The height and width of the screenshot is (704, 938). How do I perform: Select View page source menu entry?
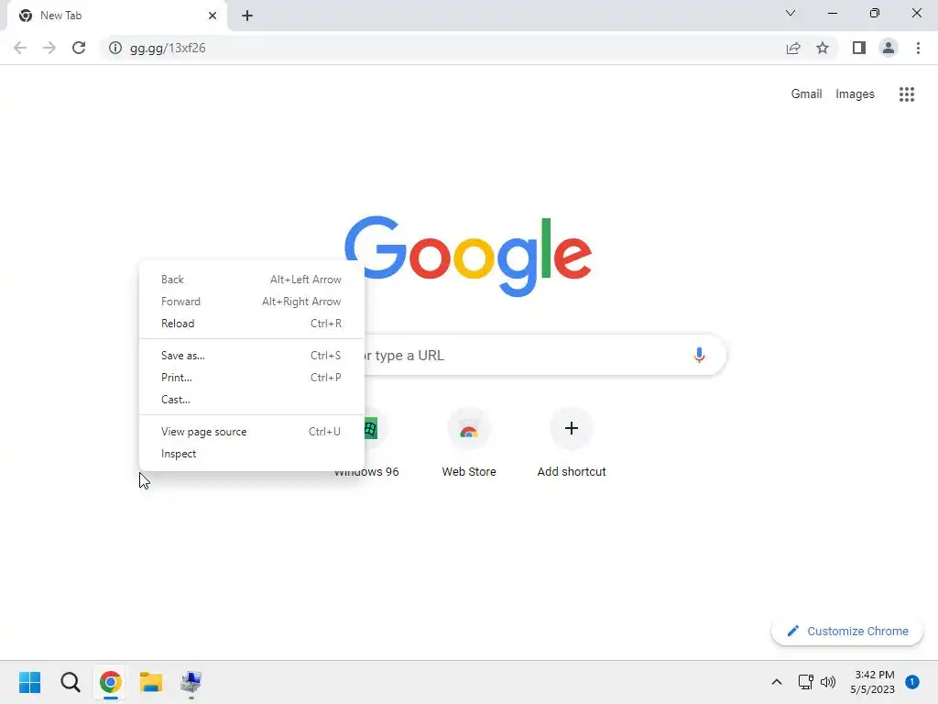251,432
